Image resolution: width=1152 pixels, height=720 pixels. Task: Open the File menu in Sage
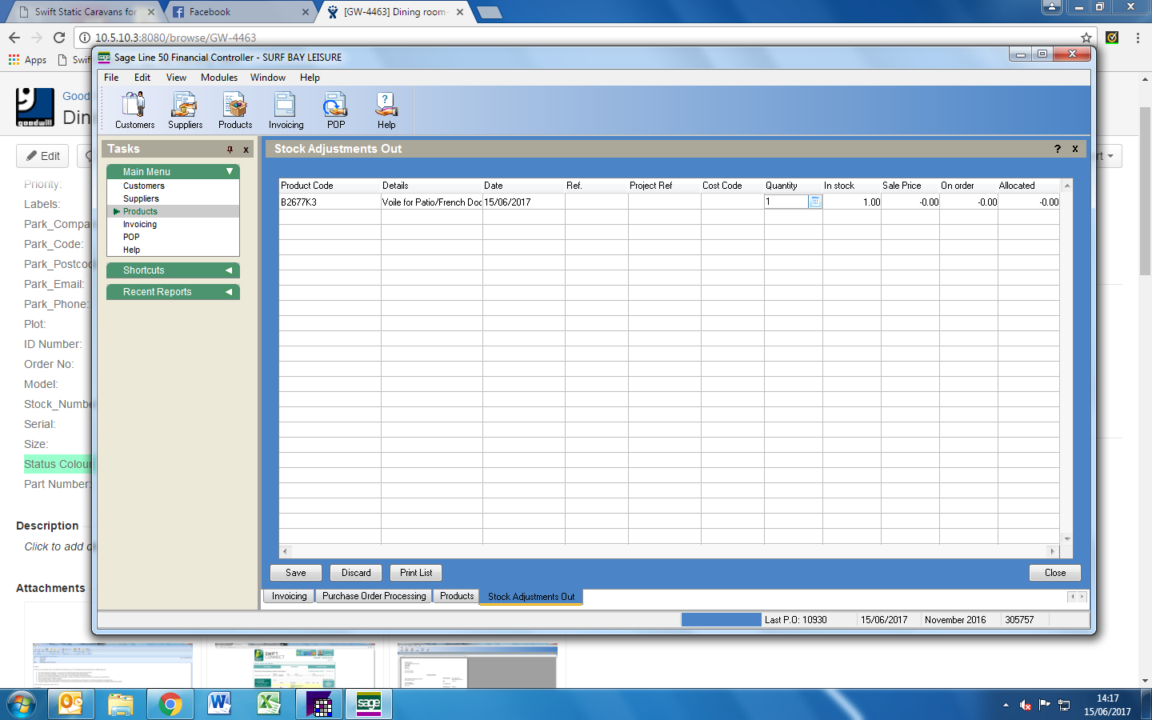[x=111, y=78]
